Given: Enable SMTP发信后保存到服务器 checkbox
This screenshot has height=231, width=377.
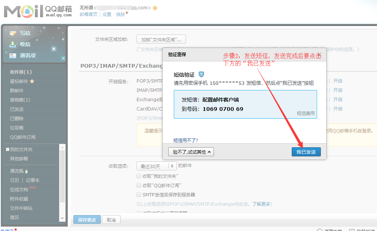Looking at the screenshot, I should pyautogui.click(x=139, y=195).
